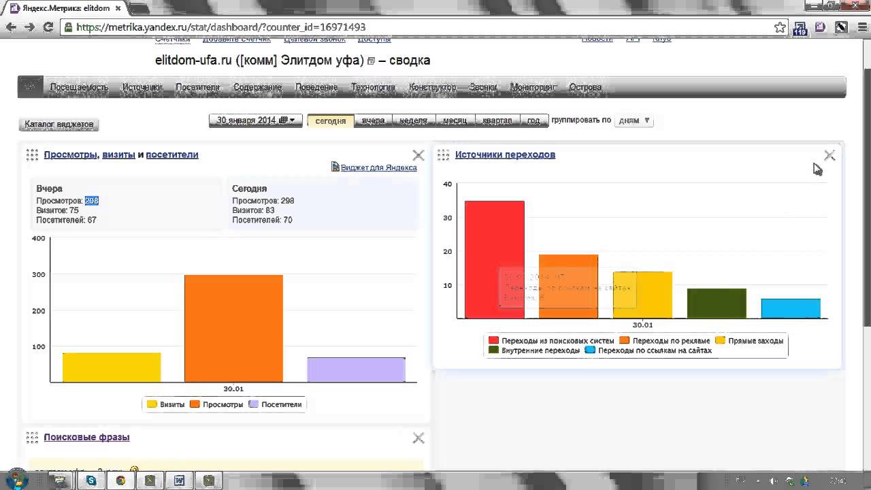Open the Источники переходов link
Viewport: 871px width, 490px height.
(x=505, y=154)
